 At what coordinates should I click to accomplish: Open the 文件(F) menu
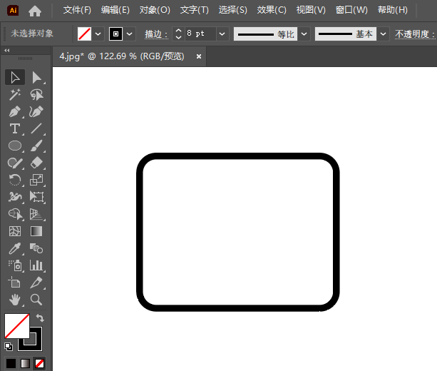pyautogui.click(x=77, y=10)
